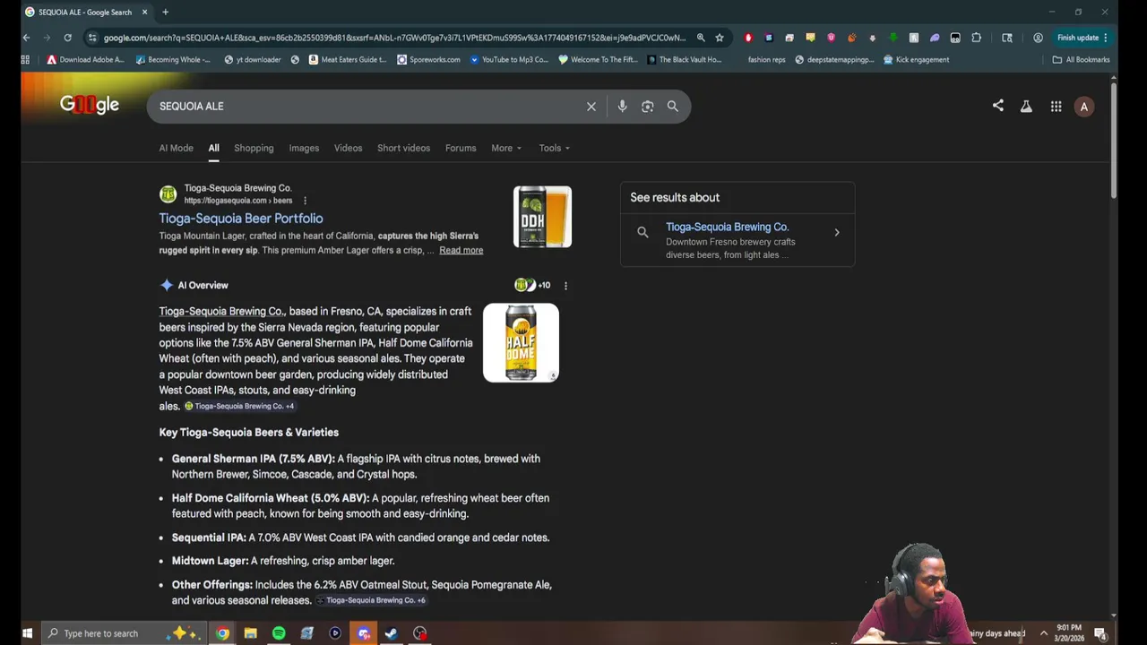Open Steam from the taskbar
1147x645 pixels.
pyautogui.click(x=392, y=633)
